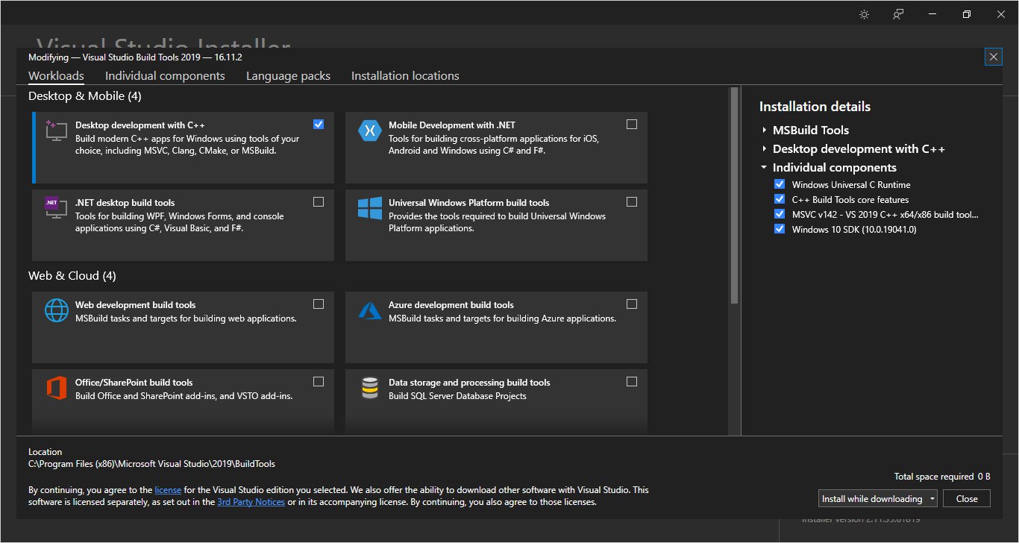Click the .NET desktop build tools icon
This screenshot has width=1019, height=543.
coord(57,208)
